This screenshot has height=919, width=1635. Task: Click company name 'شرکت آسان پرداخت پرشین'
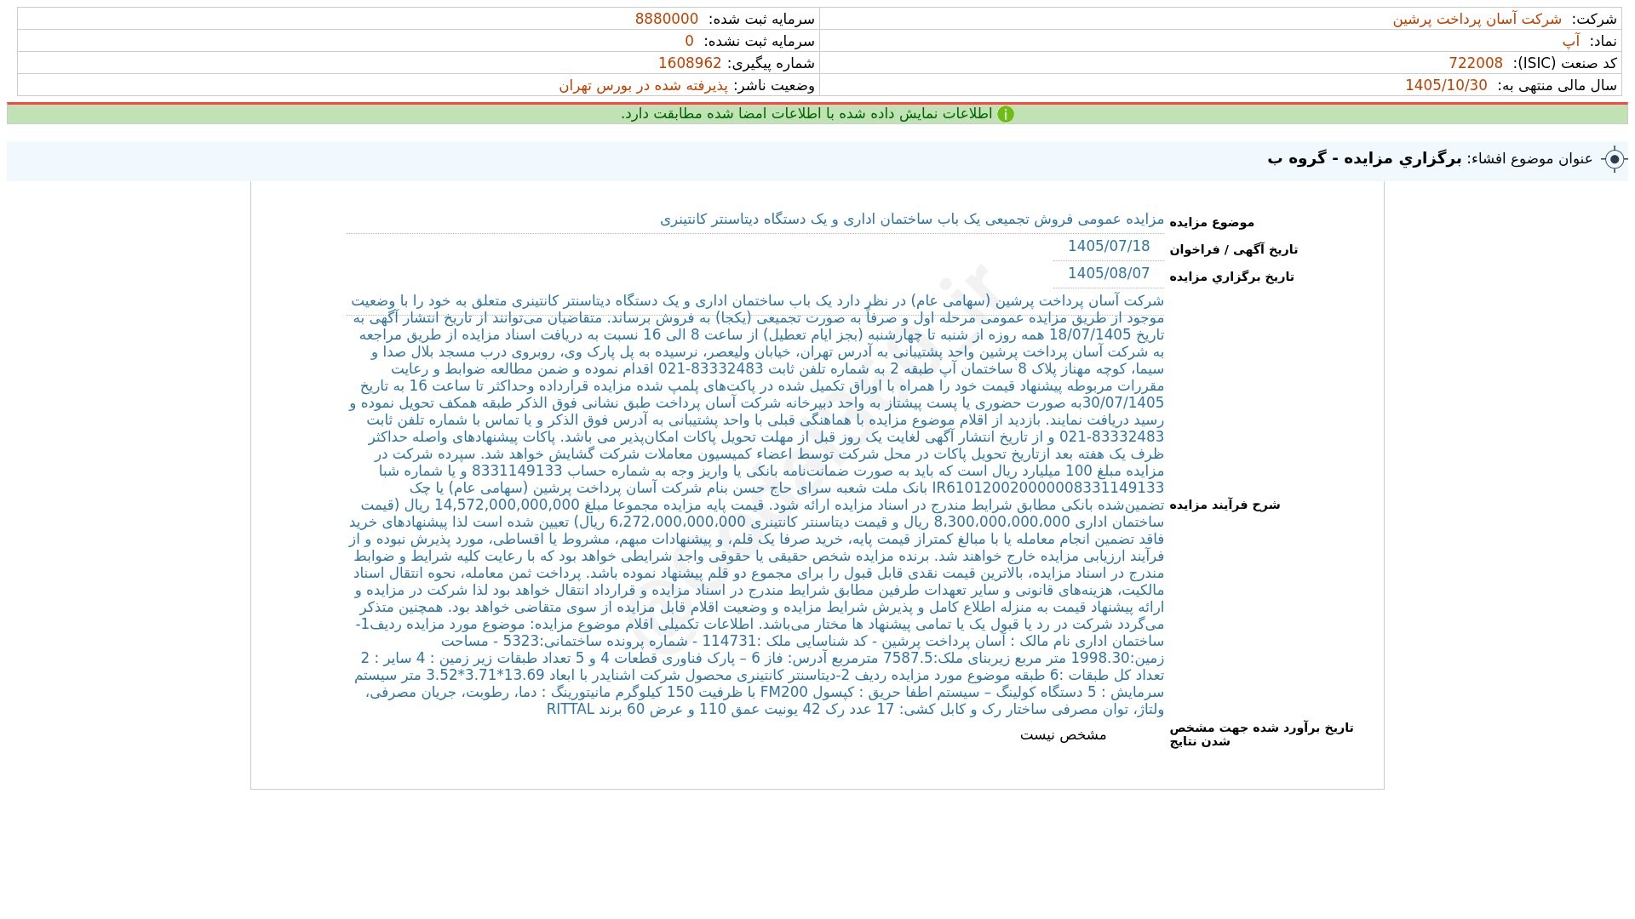click(x=1477, y=19)
